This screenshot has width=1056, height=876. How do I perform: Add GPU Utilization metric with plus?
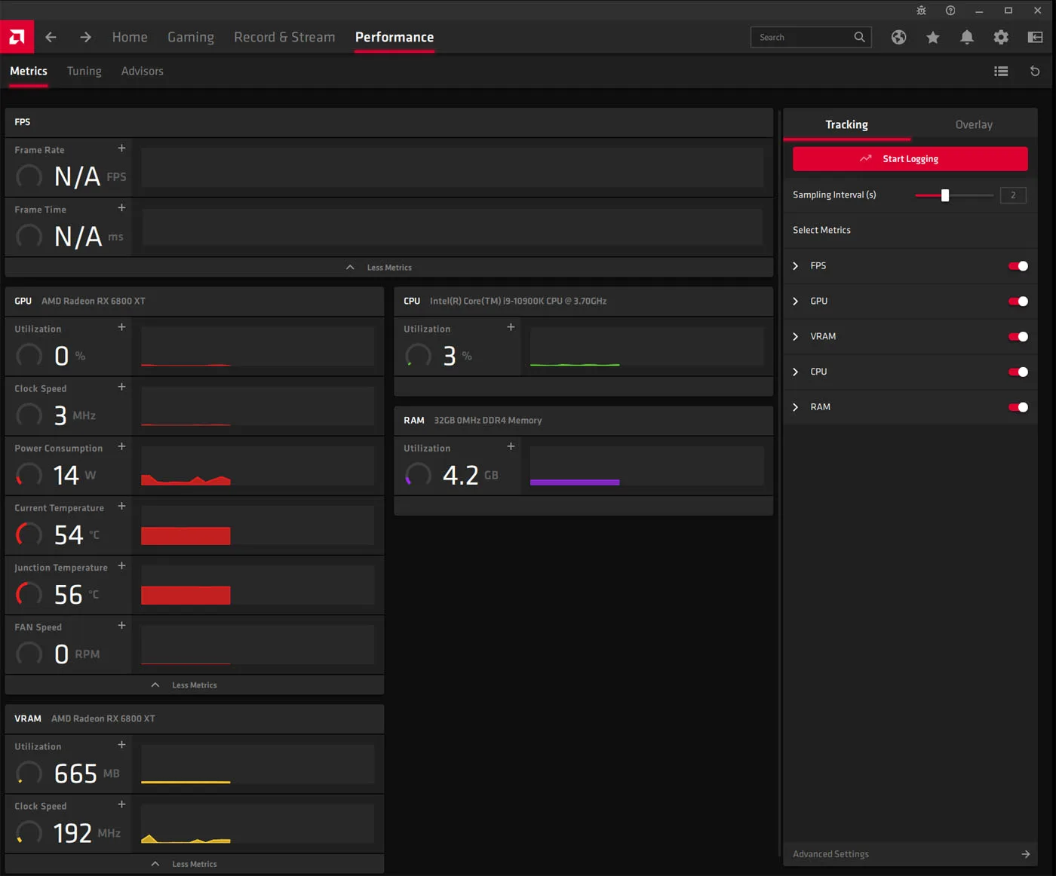(121, 327)
